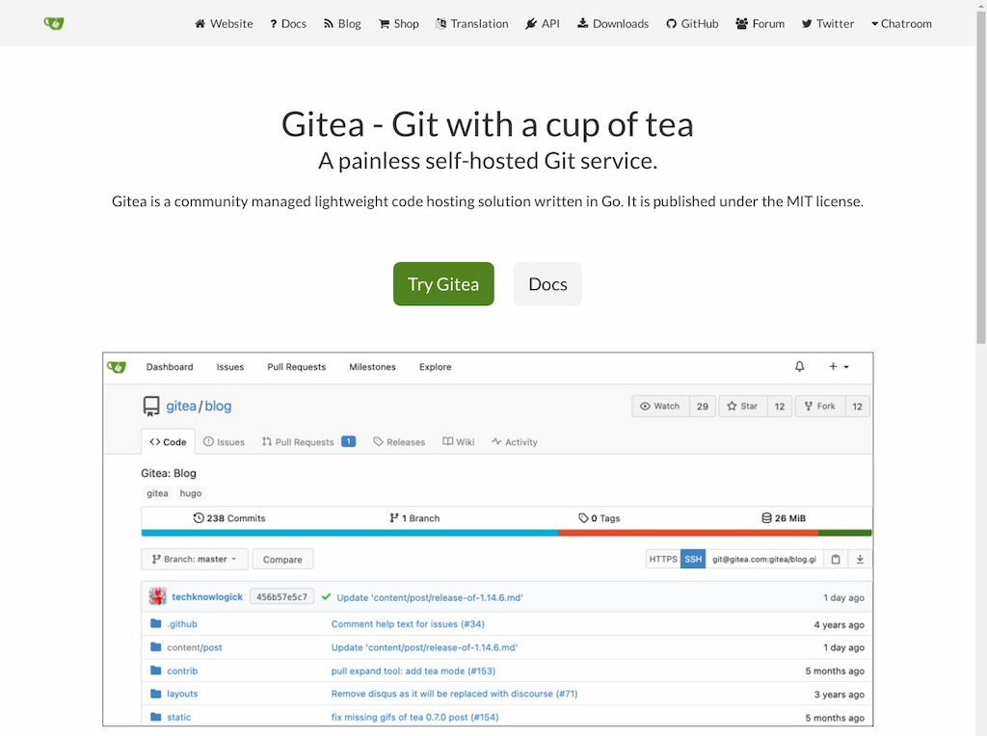
Task: Download the repository via the download icon
Action: tap(861, 559)
